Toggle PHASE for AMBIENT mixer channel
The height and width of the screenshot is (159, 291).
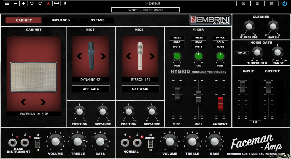220,38
